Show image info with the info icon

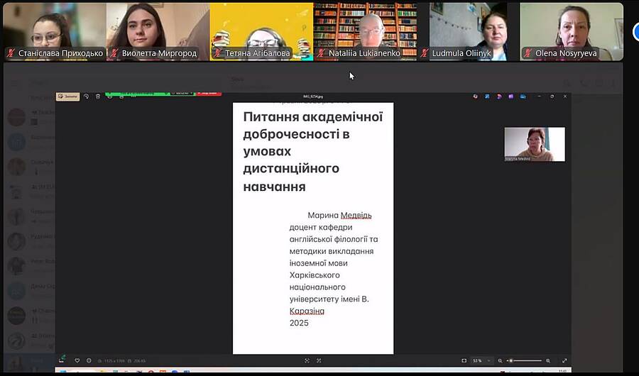(89, 360)
